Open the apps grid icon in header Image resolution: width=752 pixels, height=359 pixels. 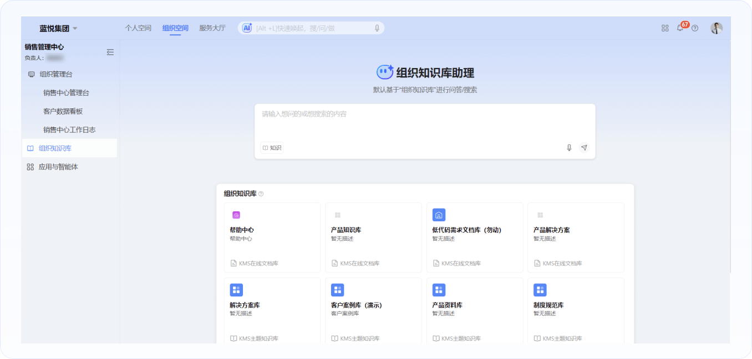tap(665, 28)
